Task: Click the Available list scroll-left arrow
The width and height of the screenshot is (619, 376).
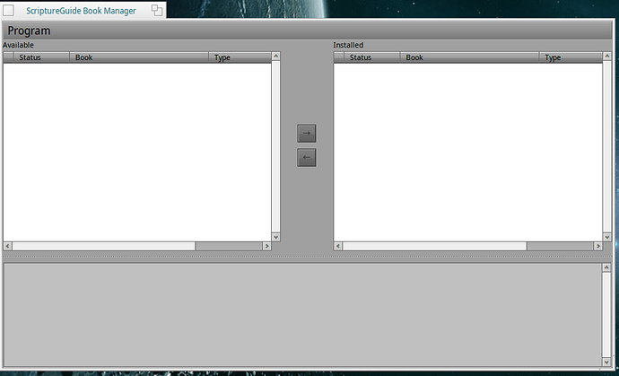Action: (7, 246)
